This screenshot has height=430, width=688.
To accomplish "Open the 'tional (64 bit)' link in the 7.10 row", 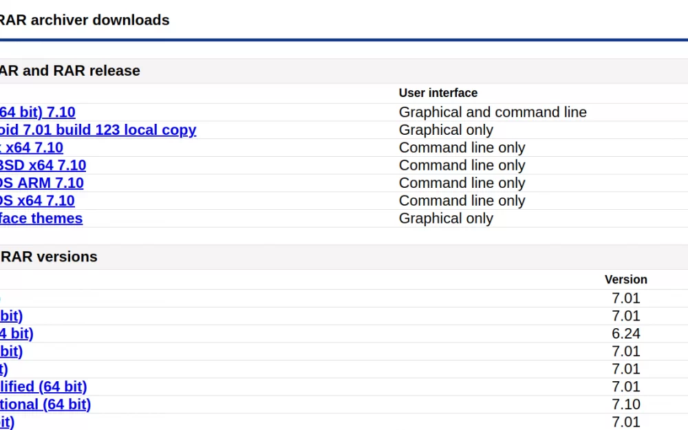I will (45, 404).
